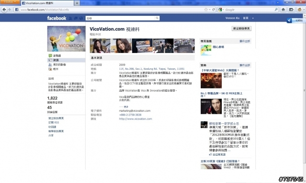Screen dimensions: 306x183
Task: Open the http://www.vicovation.com website link
Action: coord(135,119)
